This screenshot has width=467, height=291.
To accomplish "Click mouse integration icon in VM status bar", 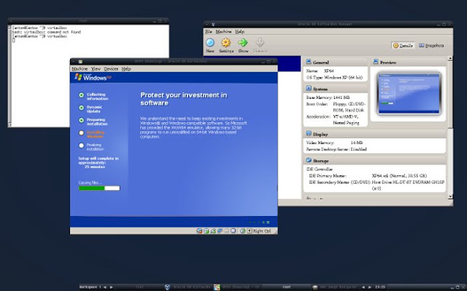I will coord(243,231).
